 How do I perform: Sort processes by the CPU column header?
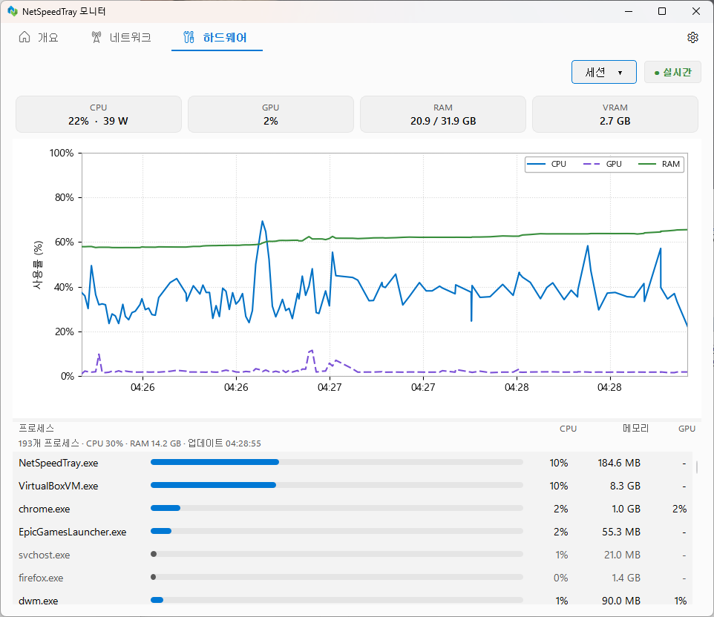568,429
